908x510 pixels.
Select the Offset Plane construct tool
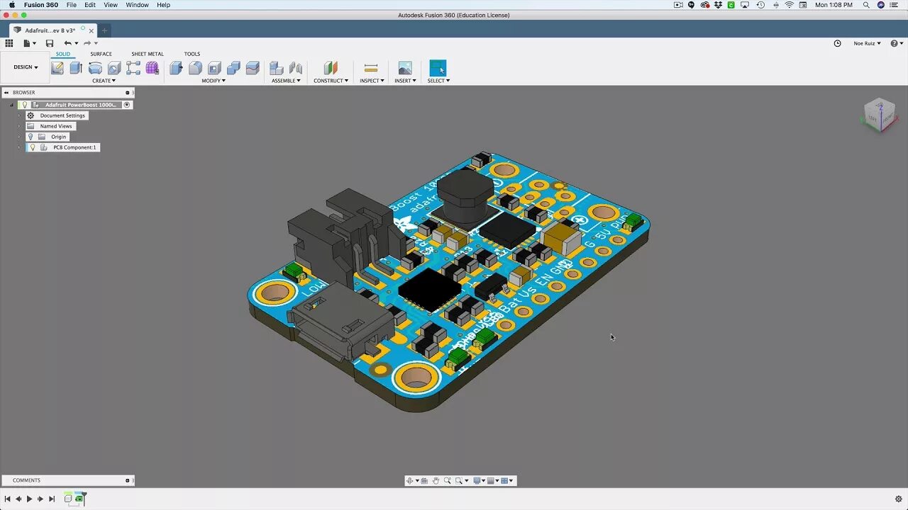331,68
